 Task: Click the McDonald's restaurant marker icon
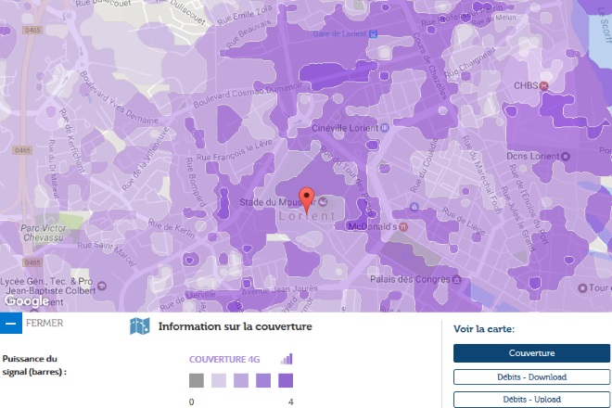(403, 225)
